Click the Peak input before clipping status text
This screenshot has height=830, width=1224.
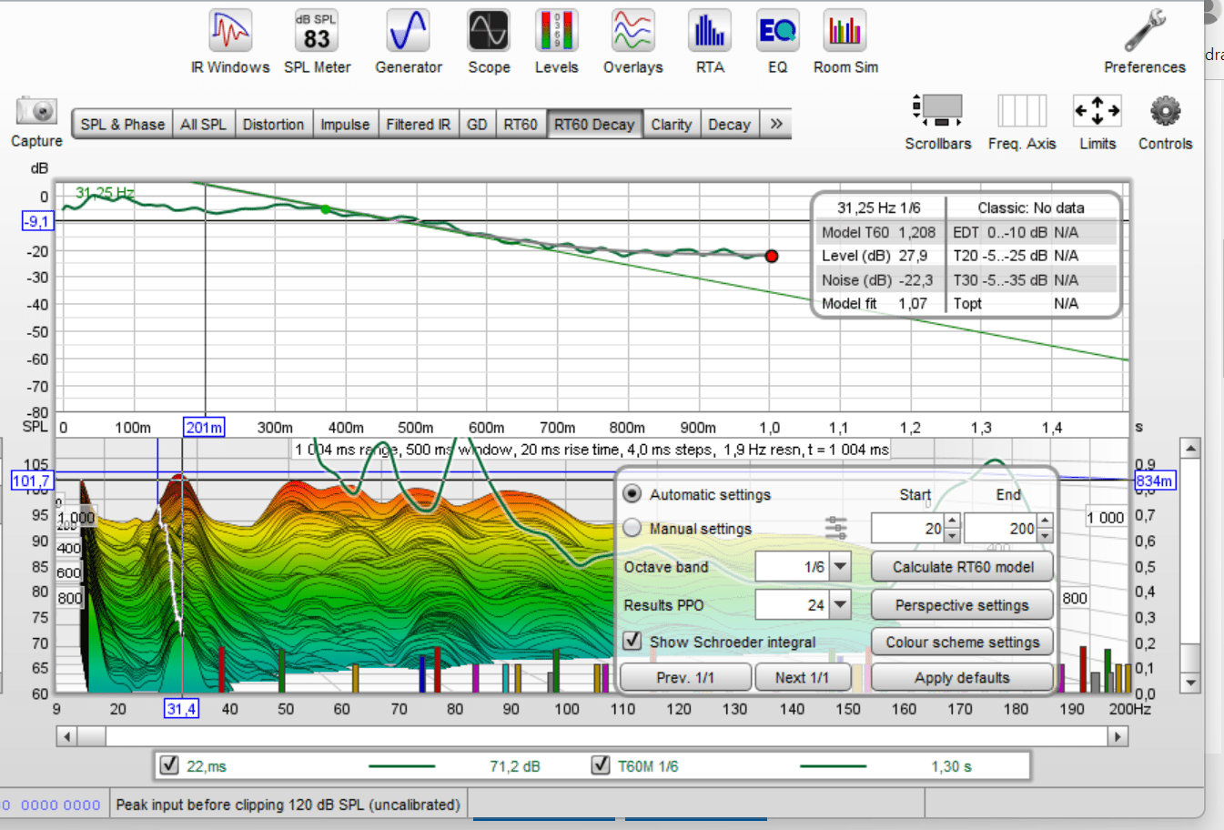288,805
